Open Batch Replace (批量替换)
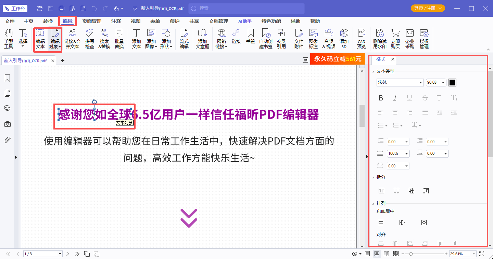The image size is (493, 259). tap(119, 38)
